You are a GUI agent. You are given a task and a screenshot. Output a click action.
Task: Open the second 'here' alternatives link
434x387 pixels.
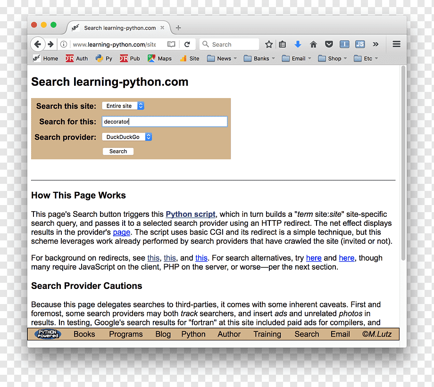coord(347,258)
